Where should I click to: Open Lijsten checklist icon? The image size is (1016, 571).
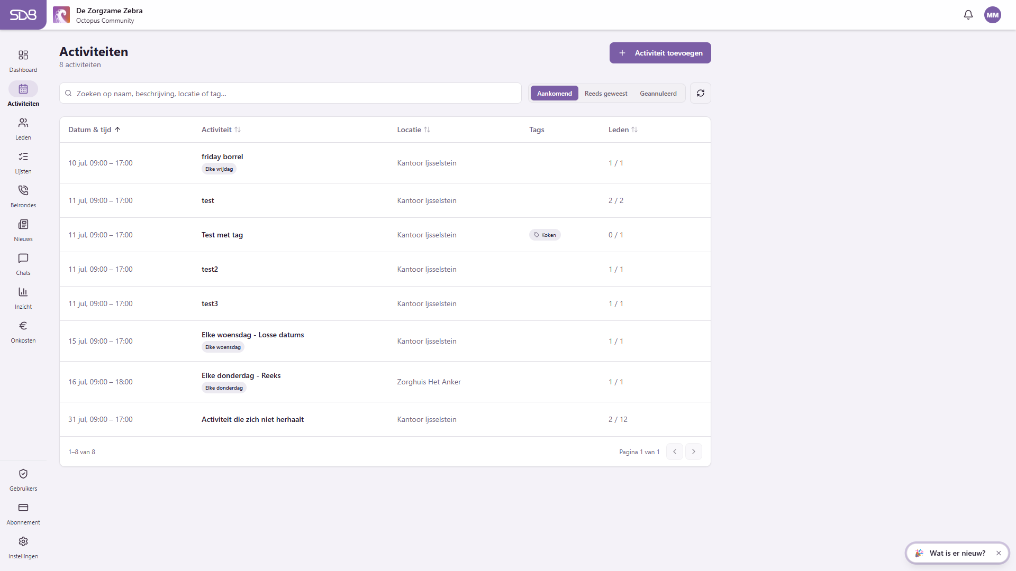[23, 156]
